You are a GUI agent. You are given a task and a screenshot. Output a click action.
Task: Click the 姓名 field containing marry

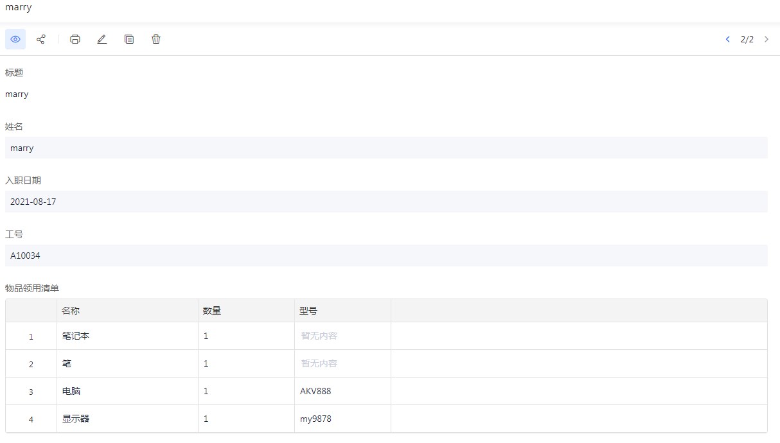(386, 148)
